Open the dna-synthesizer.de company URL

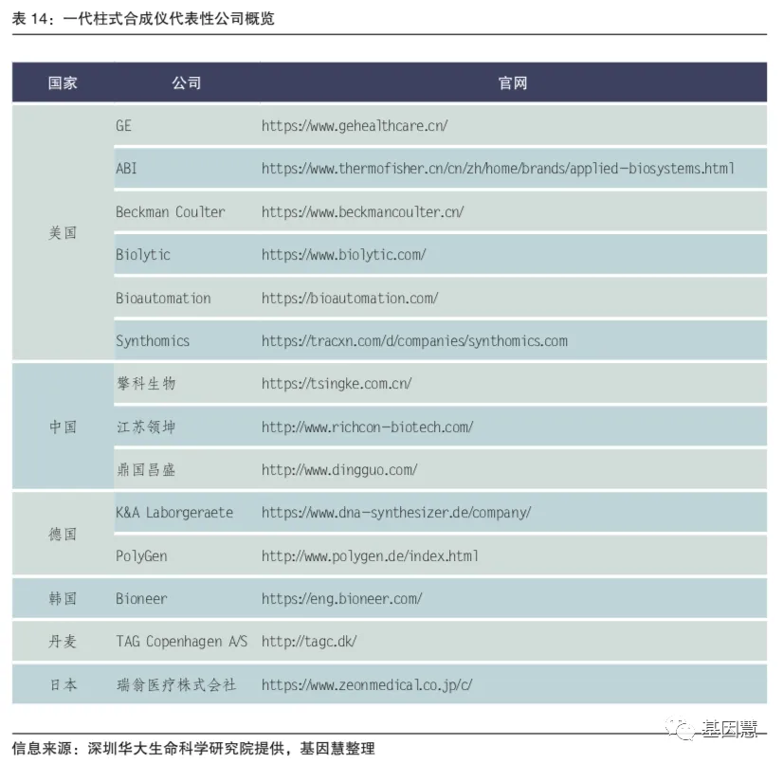tap(396, 513)
